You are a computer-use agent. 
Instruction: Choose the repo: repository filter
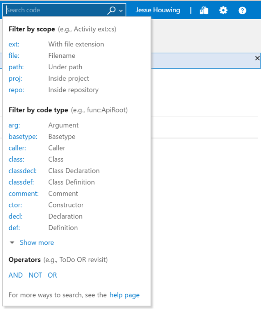coord(16,90)
